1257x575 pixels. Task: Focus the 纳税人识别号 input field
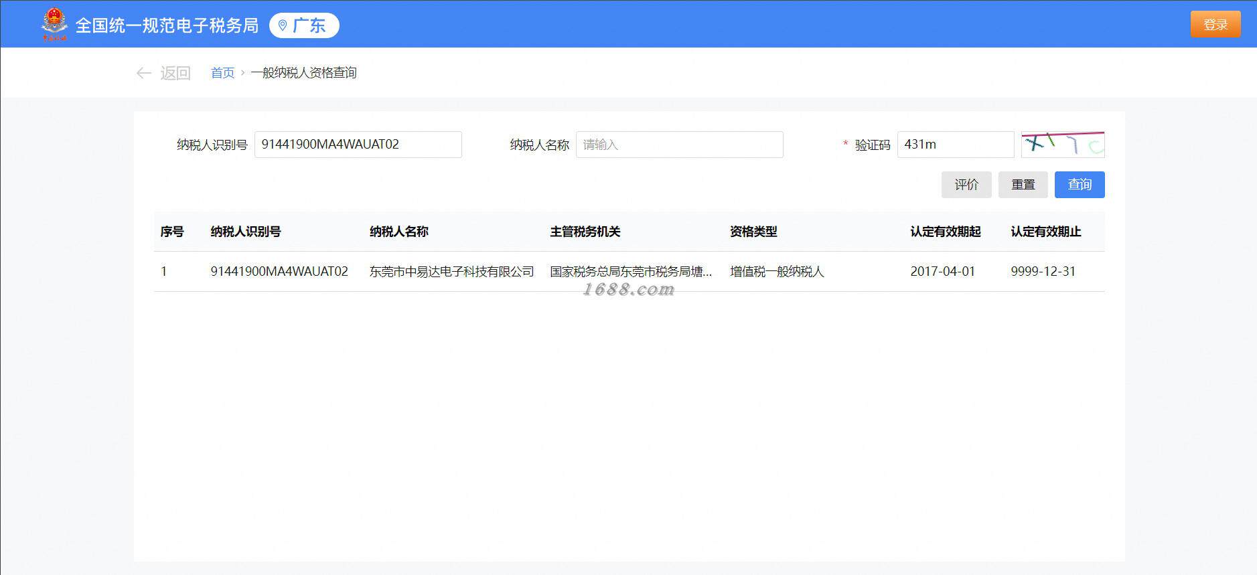[x=358, y=145]
